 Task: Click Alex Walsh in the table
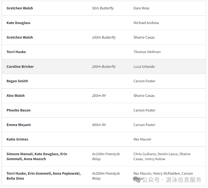16,96
